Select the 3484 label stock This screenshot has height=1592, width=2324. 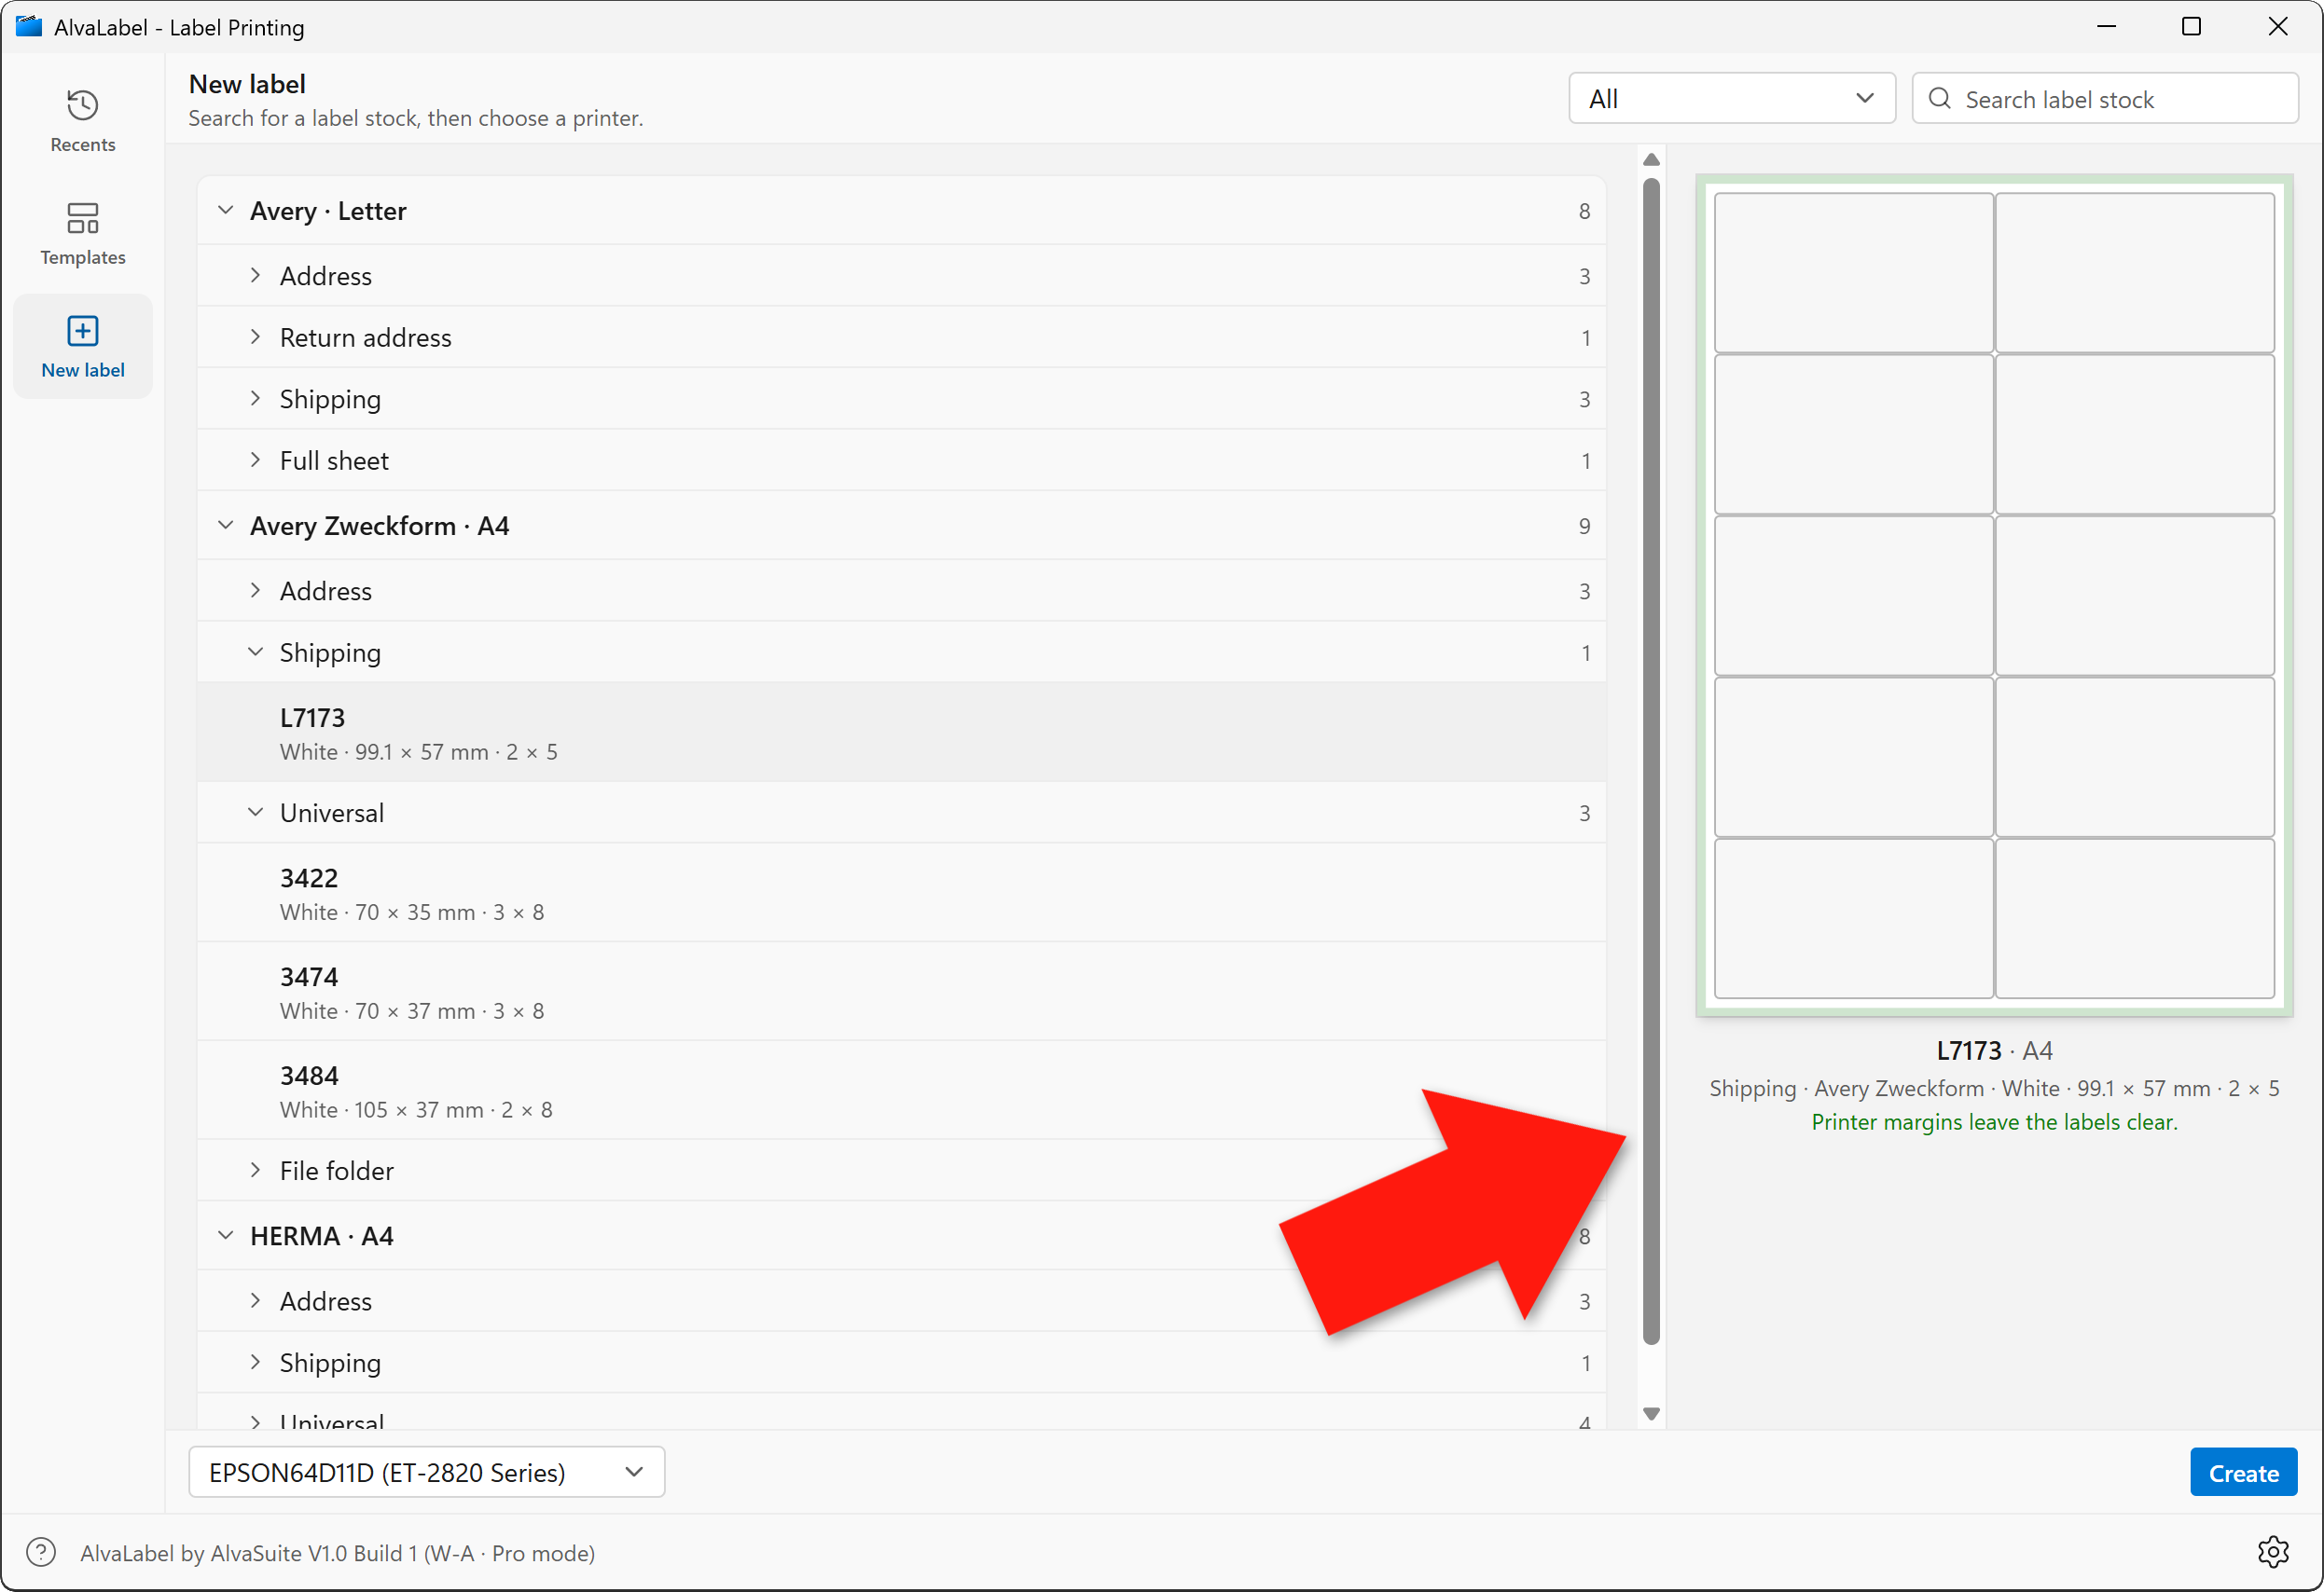pos(901,1091)
